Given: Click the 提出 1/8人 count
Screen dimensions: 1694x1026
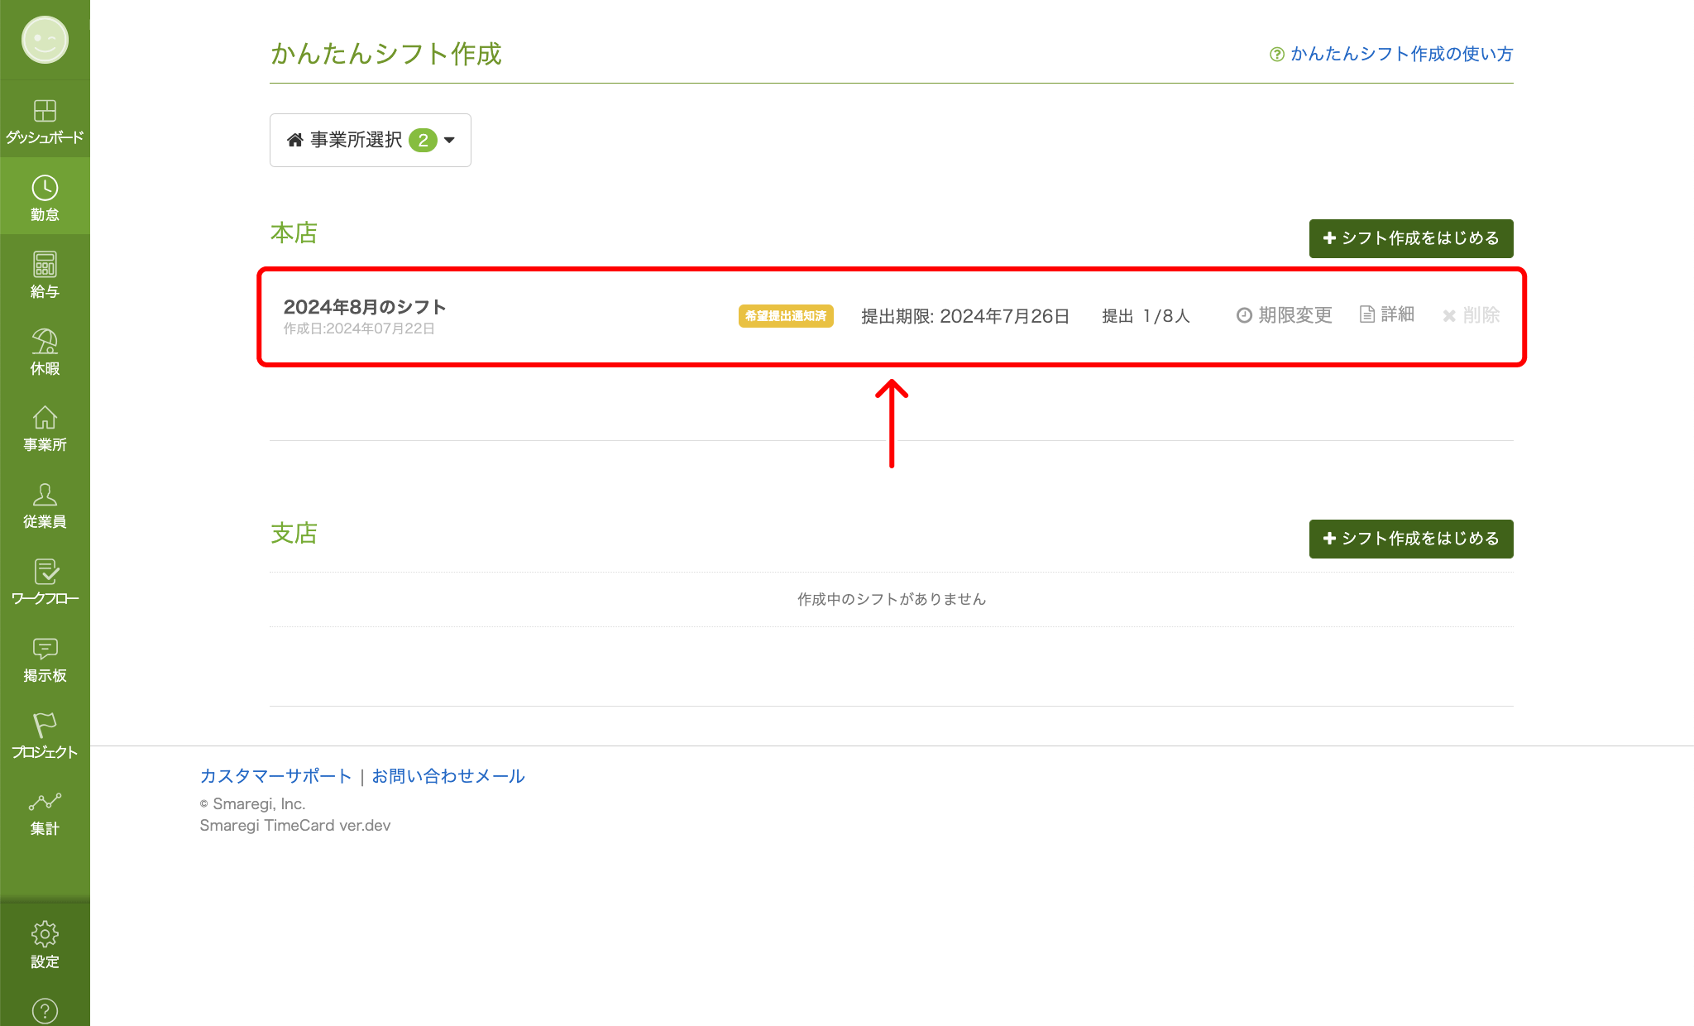Looking at the screenshot, I should pyautogui.click(x=1146, y=316).
